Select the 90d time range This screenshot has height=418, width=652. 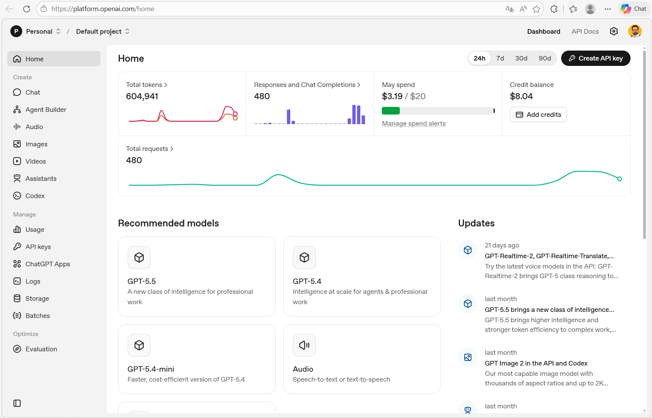pyautogui.click(x=545, y=58)
